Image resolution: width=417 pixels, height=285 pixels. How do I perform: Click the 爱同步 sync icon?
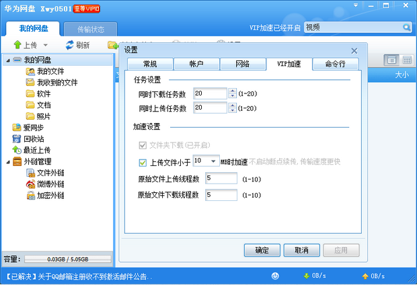(x=17, y=128)
